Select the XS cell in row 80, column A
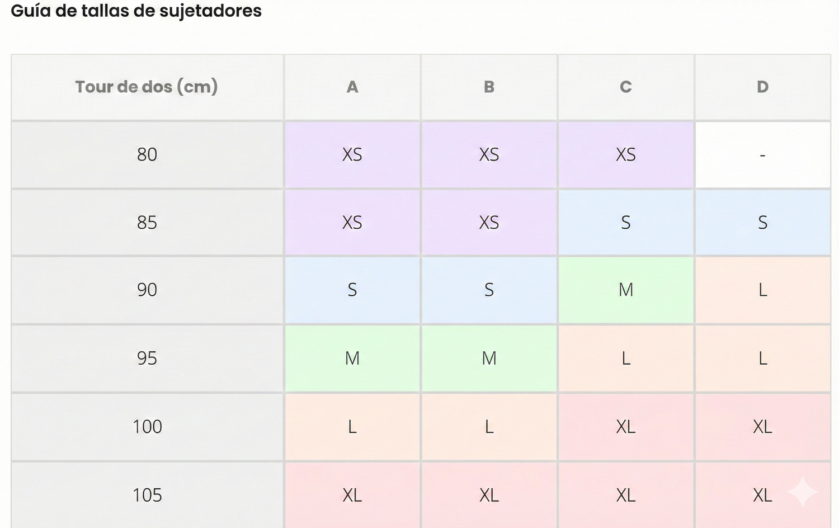Image resolution: width=839 pixels, height=528 pixels. (x=352, y=155)
